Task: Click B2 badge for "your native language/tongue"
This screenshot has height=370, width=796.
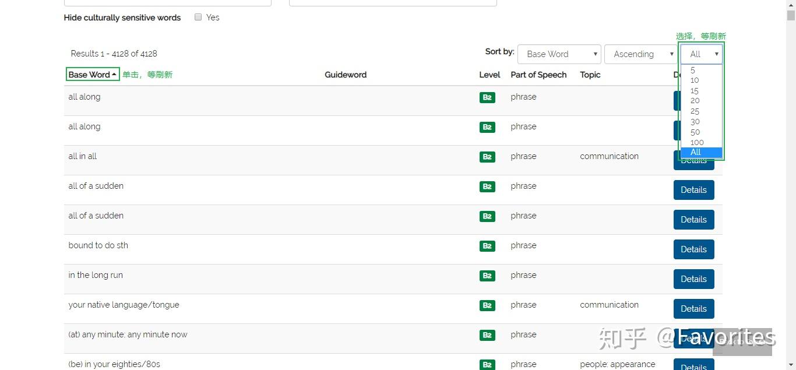Action: click(487, 305)
